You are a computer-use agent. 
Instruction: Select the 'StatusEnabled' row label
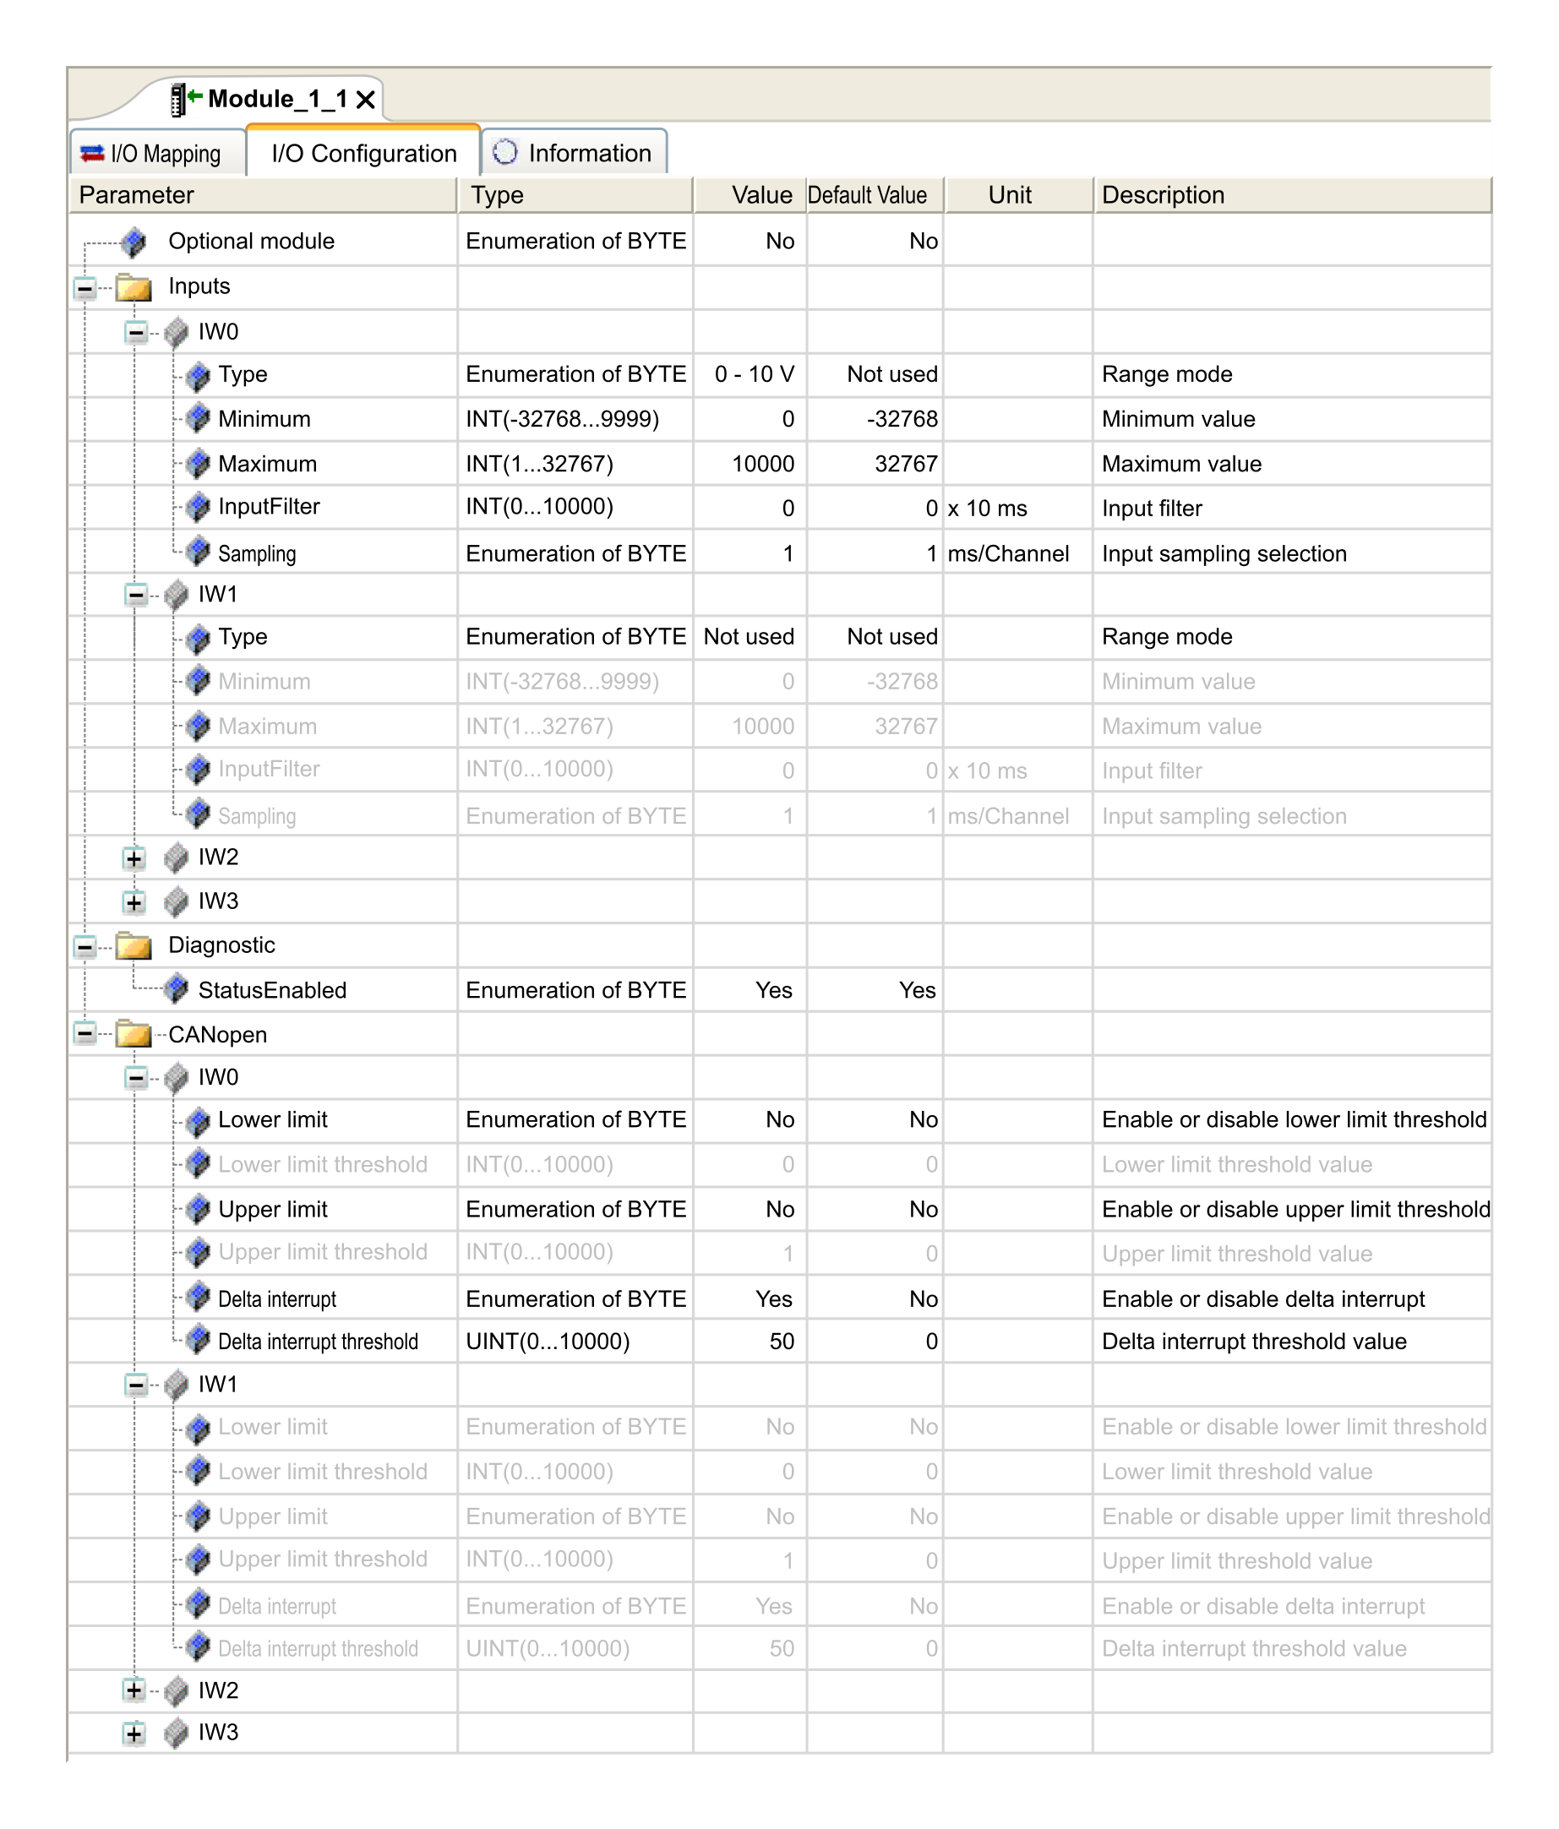pyautogui.click(x=272, y=989)
